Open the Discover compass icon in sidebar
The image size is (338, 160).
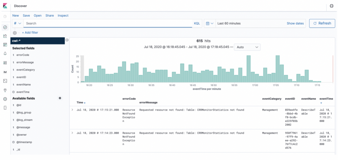[x=5, y=27]
